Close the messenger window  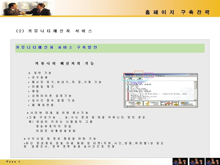click(196, 74)
